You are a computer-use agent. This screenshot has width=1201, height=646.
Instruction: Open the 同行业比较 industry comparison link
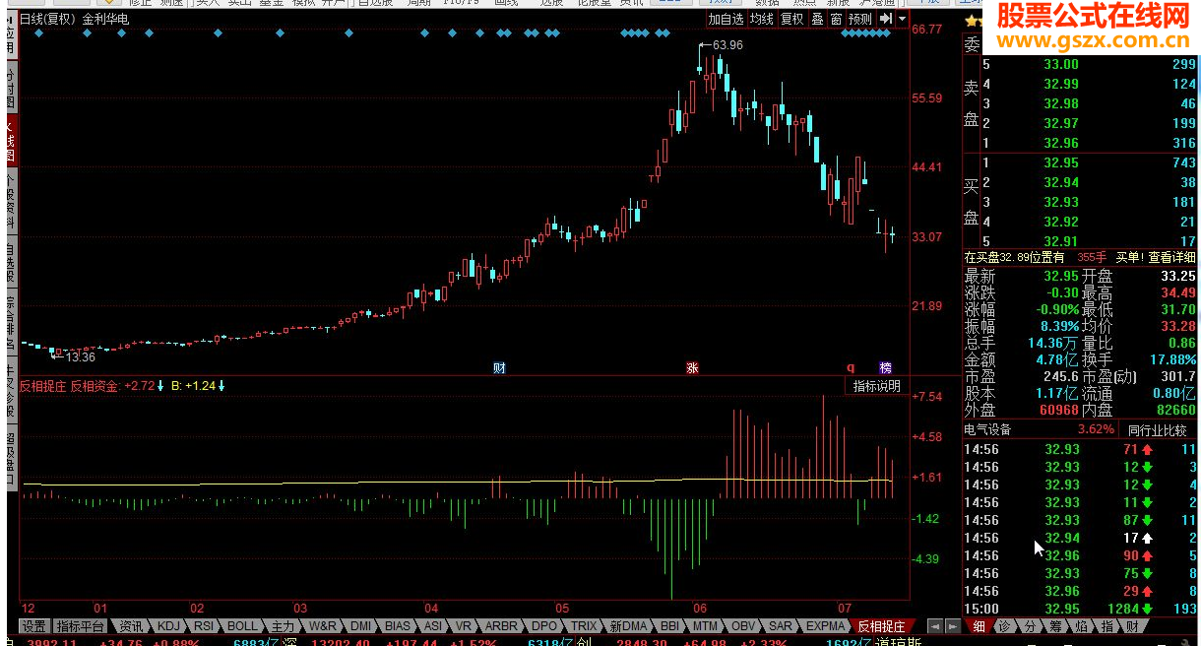point(1157,430)
